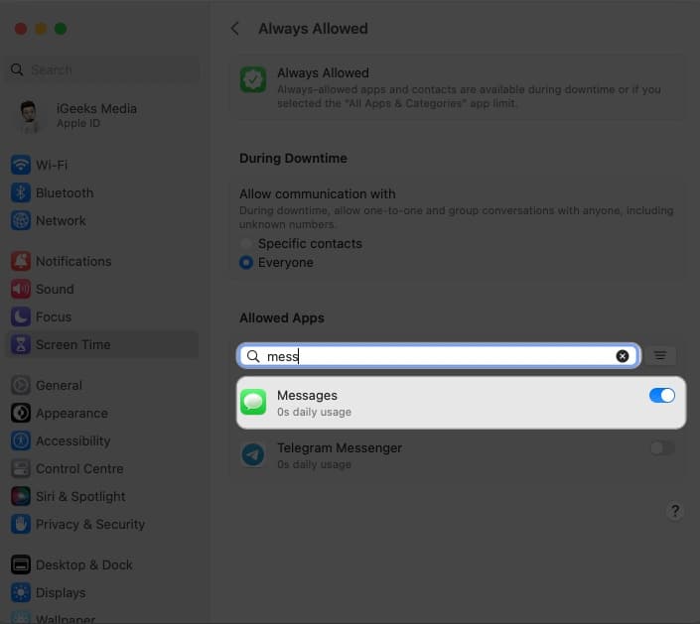Click the Telegram Messenger app name
The width and height of the screenshot is (700, 624).
tap(340, 447)
